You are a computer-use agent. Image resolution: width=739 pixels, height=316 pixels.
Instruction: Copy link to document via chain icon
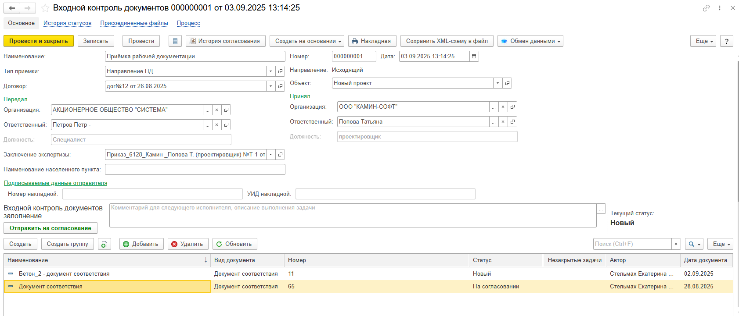pyautogui.click(x=706, y=8)
